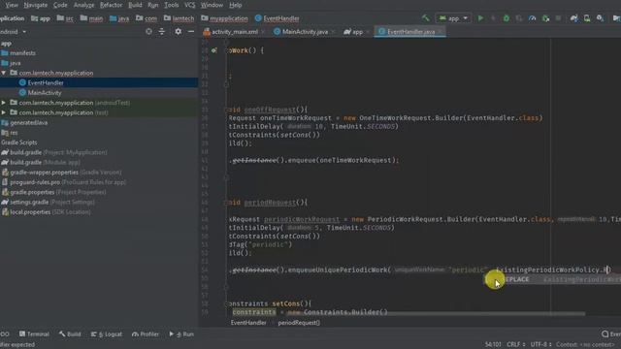Collapse all in project panel

(x=162, y=31)
